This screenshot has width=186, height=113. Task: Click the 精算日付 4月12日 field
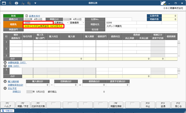74,19
